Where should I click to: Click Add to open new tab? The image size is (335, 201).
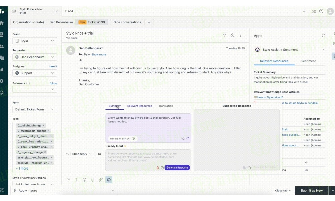[69, 11]
